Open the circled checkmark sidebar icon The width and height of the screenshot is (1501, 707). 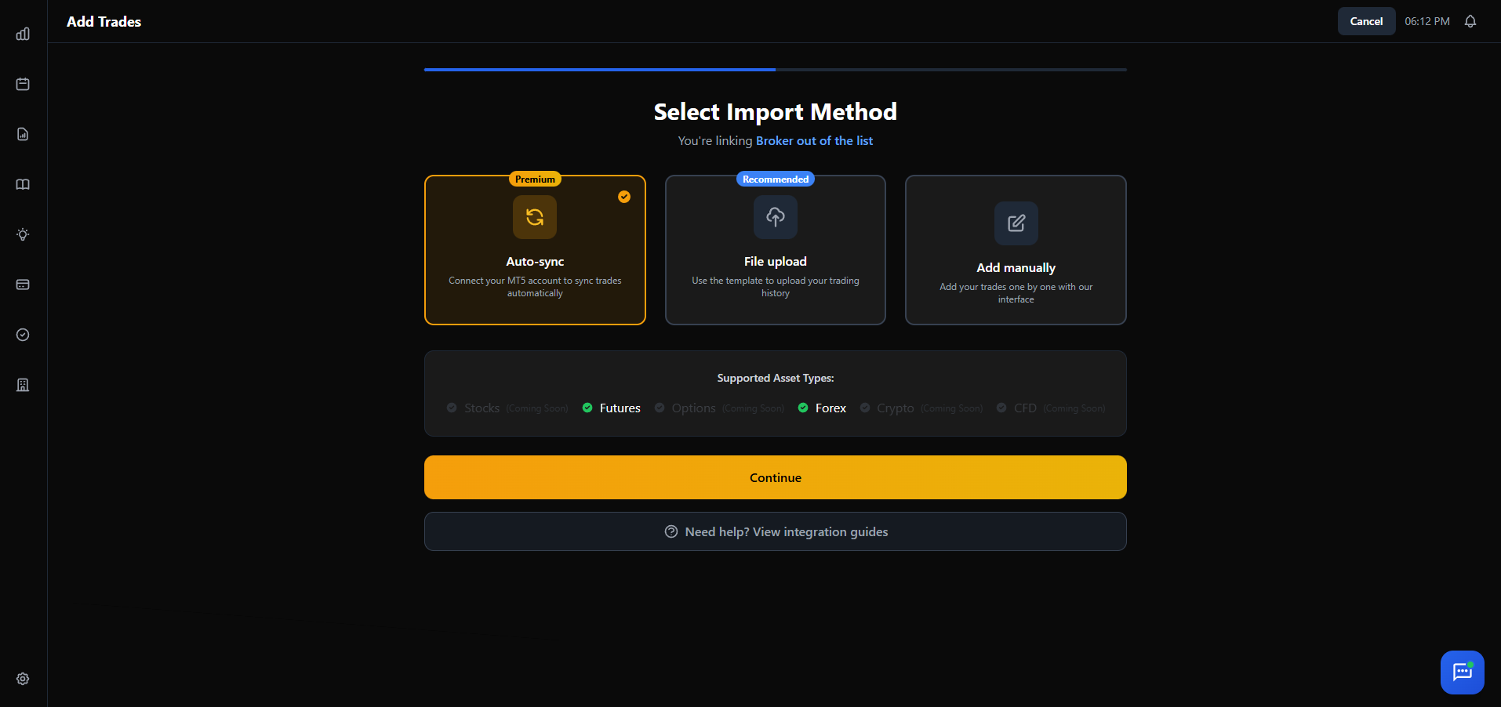pyautogui.click(x=23, y=335)
